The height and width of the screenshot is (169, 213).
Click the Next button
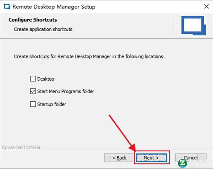[152, 158]
